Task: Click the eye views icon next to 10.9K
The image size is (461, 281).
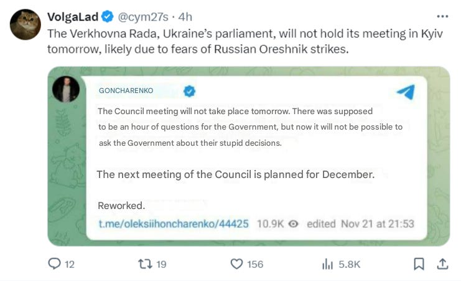Action: click(x=294, y=224)
